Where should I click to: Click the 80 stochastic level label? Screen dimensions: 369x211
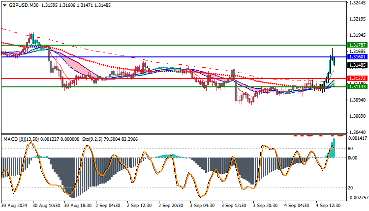350,149
